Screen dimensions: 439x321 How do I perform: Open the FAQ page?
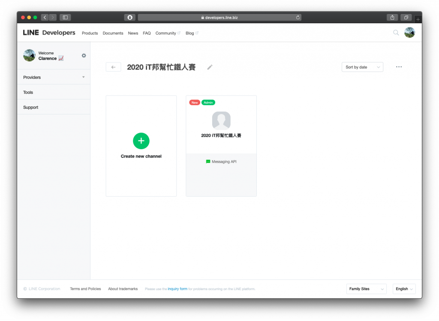(x=147, y=33)
